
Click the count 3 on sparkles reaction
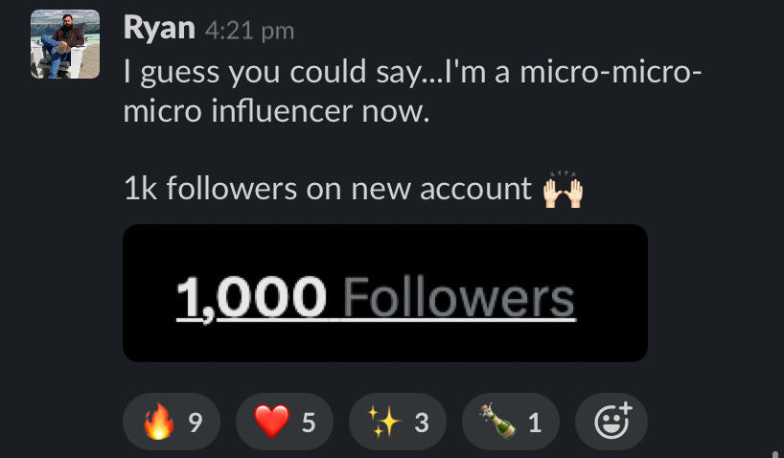tap(421, 423)
